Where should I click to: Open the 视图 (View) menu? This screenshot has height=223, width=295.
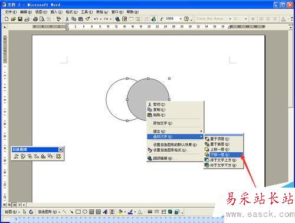[41, 12]
